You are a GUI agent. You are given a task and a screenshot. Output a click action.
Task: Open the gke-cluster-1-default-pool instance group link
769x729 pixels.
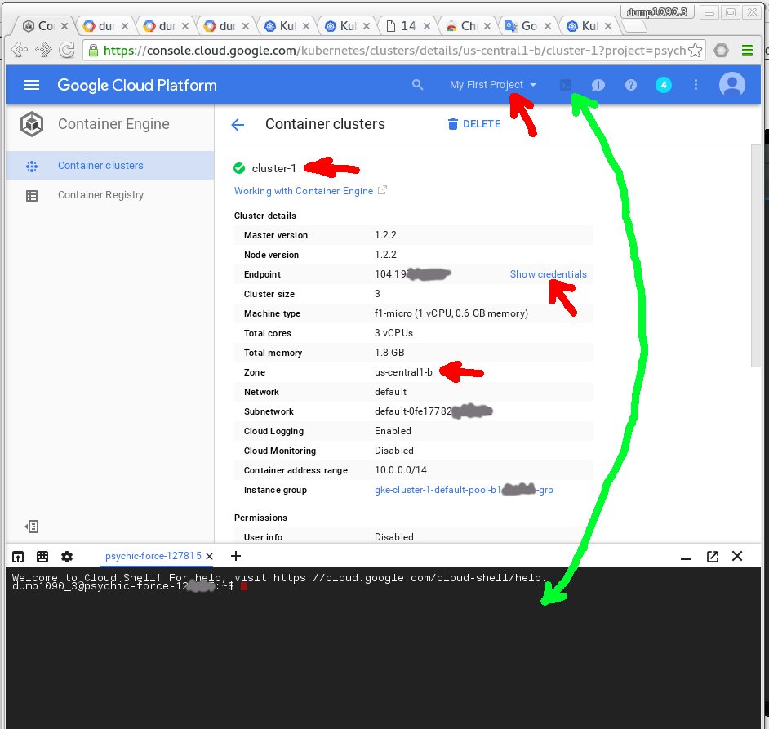pos(464,490)
